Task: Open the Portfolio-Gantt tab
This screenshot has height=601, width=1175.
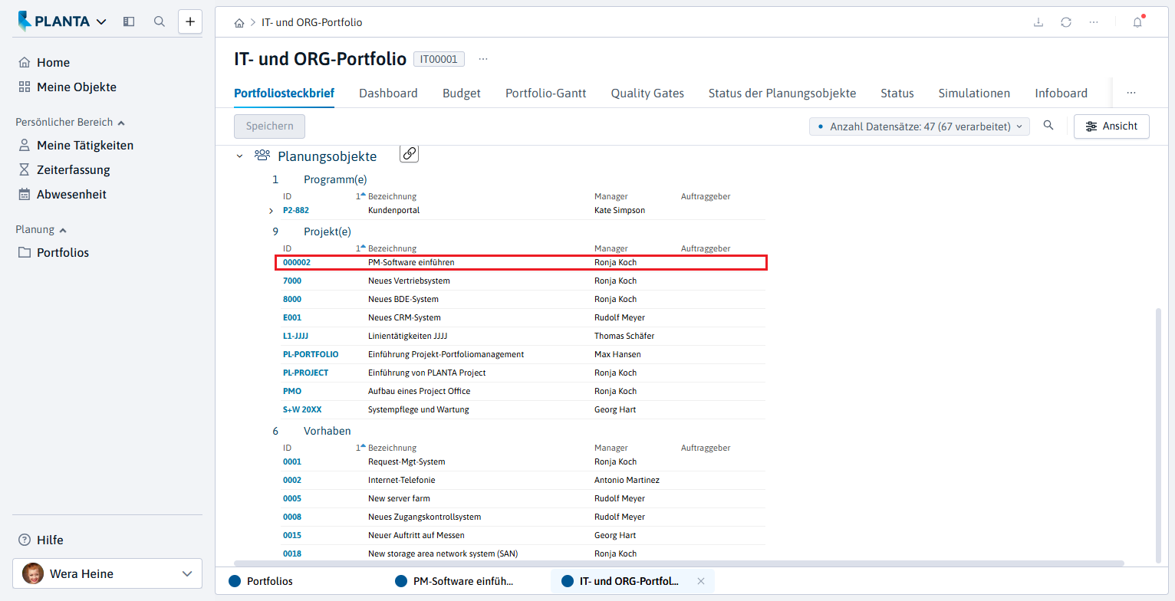Action: coord(546,93)
